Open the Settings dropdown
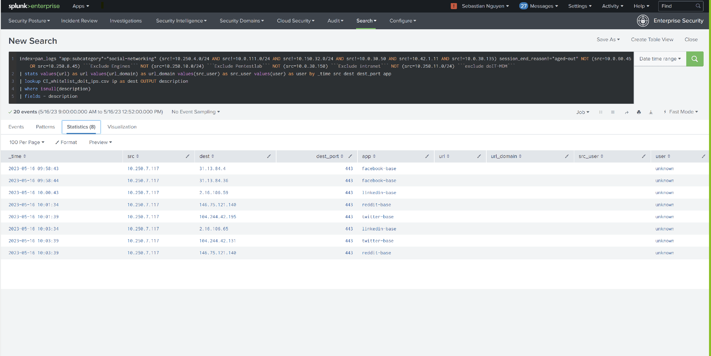711x356 pixels. click(x=580, y=6)
